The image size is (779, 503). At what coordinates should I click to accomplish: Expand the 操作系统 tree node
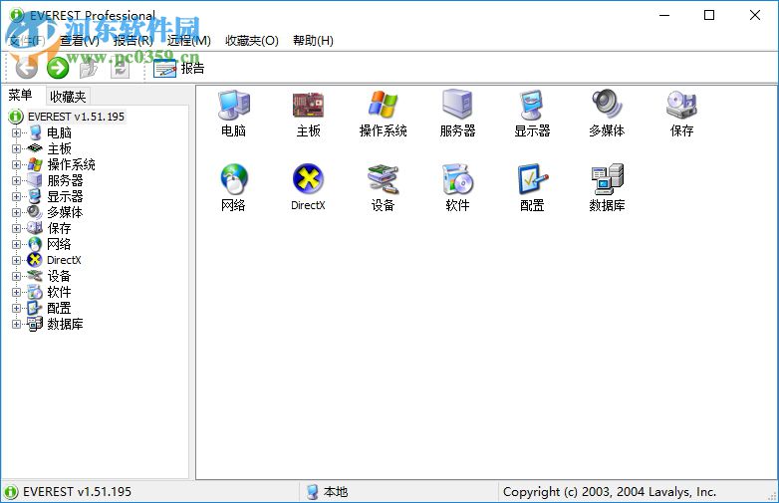pos(16,165)
